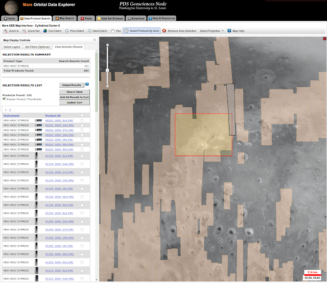Toggle the select-all checkbox in list header

(82, 115)
